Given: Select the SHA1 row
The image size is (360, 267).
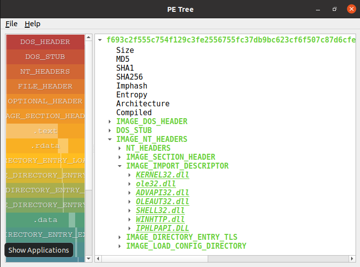Looking at the screenshot, I should tap(125, 68).
